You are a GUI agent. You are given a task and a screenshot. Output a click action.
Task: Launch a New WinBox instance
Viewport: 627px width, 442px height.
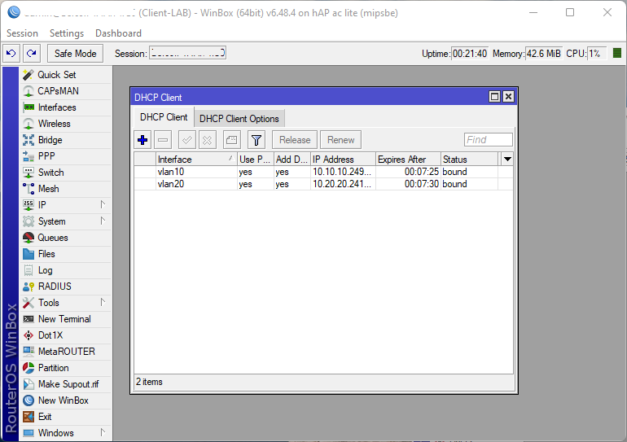(x=66, y=400)
